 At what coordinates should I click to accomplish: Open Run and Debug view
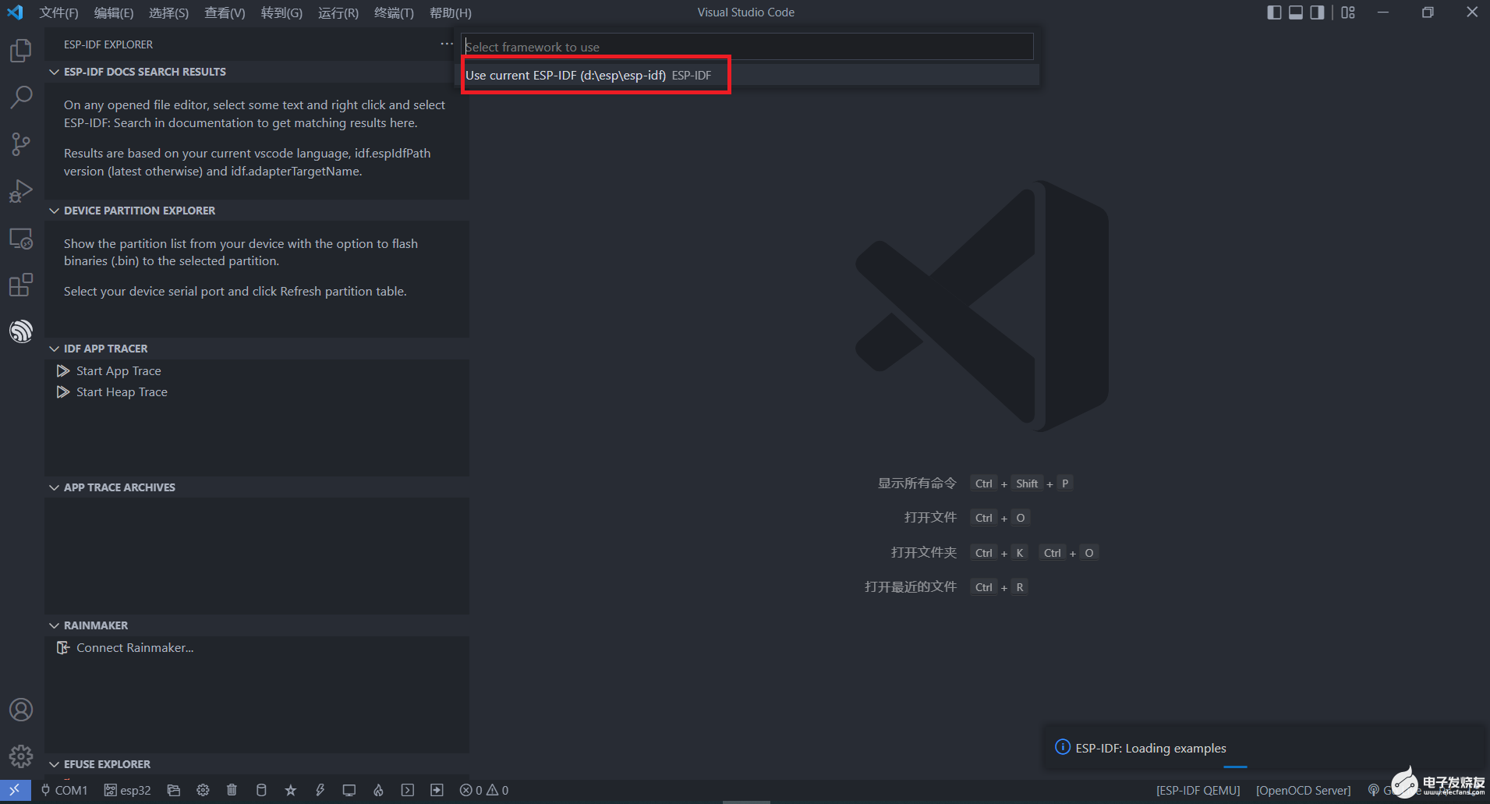click(21, 191)
